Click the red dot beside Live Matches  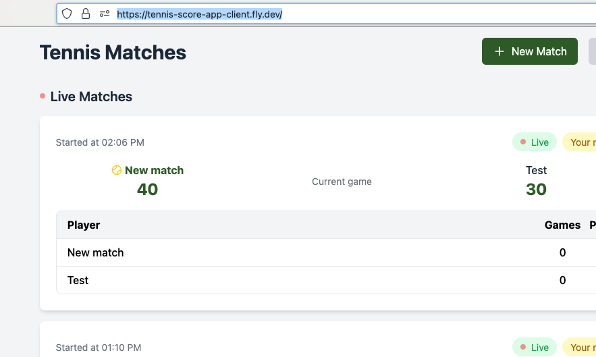pyautogui.click(x=43, y=97)
